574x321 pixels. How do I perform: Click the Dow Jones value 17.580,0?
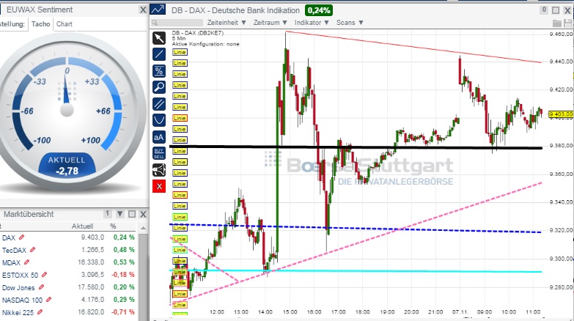(91, 287)
